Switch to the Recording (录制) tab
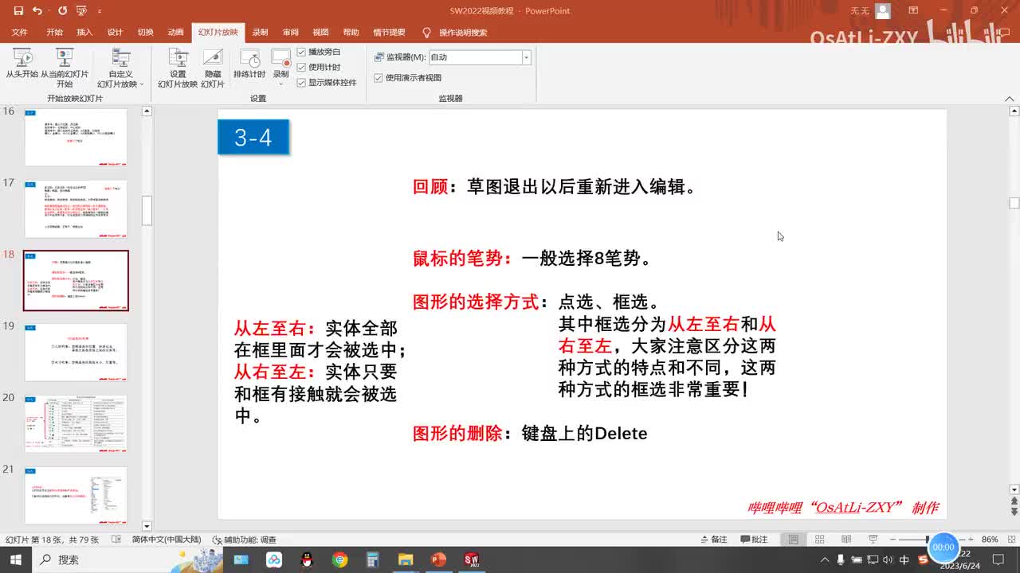Image resolution: width=1020 pixels, height=573 pixels. [x=260, y=33]
